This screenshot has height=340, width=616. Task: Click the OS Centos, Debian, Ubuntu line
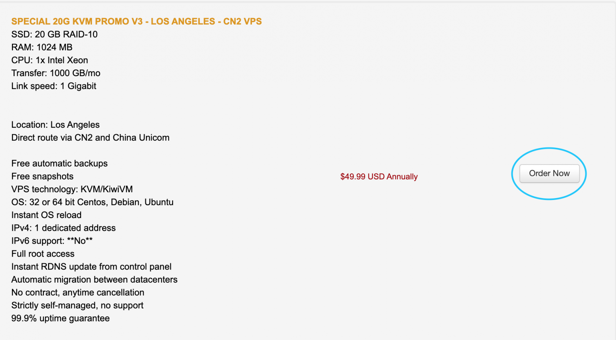92,202
